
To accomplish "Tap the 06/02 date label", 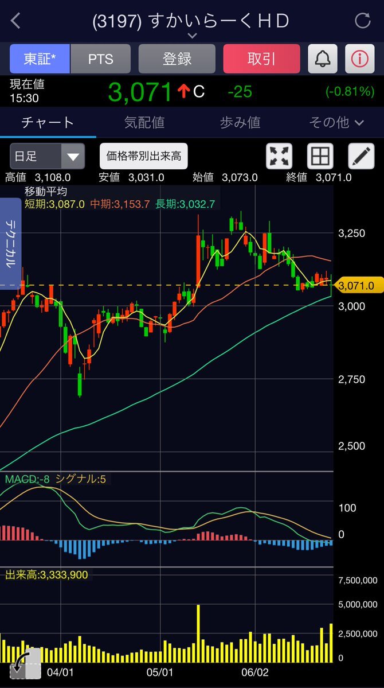I will tap(254, 672).
